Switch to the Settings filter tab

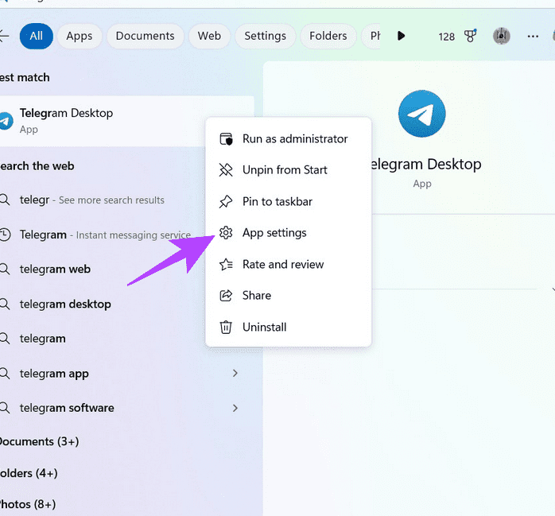(x=265, y=36)
